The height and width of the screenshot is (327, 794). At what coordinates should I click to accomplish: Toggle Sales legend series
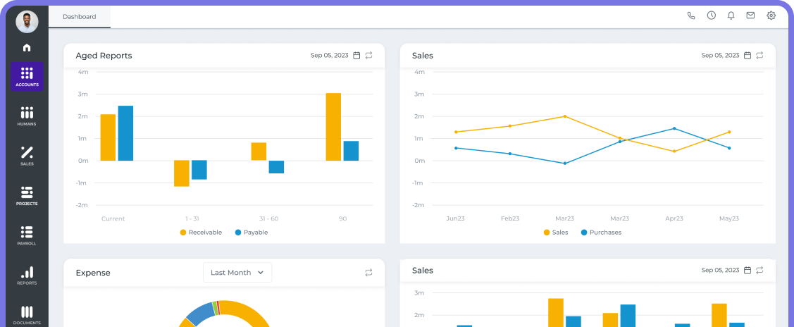click(x=555, y=233)
